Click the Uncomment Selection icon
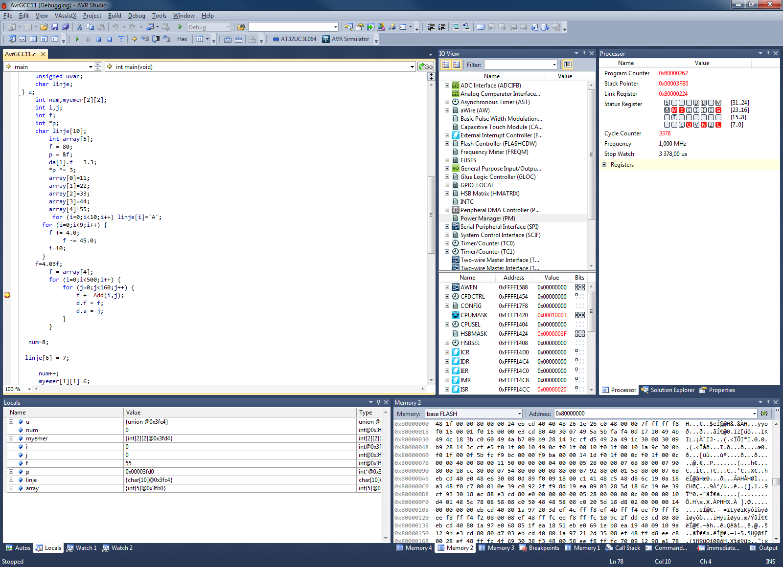This screenshot has height=567, width=783. (x=466, y=27)
